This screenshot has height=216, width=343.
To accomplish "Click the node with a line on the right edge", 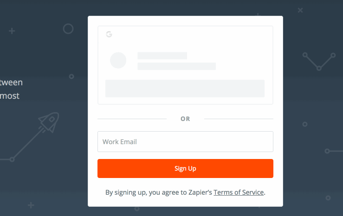I will (x=327, y=151).
